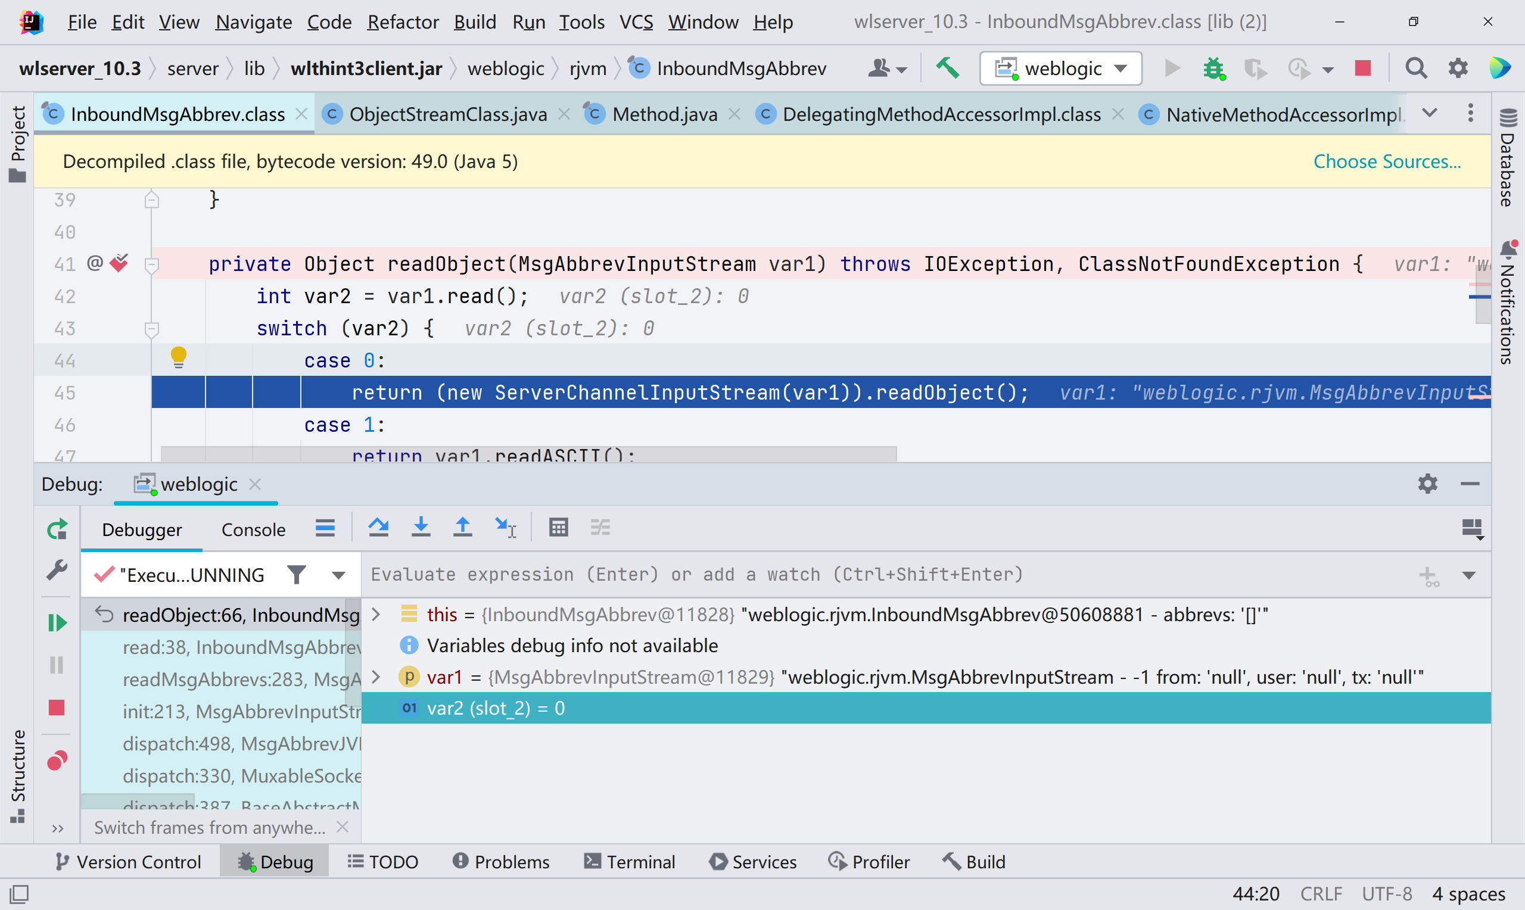Open the Refactor menu
The image size is (1525, 910).
click(403, 22)
